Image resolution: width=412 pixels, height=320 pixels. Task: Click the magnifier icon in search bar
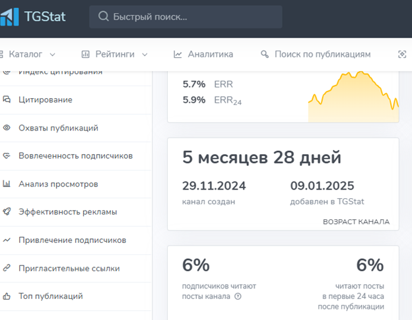103,16
